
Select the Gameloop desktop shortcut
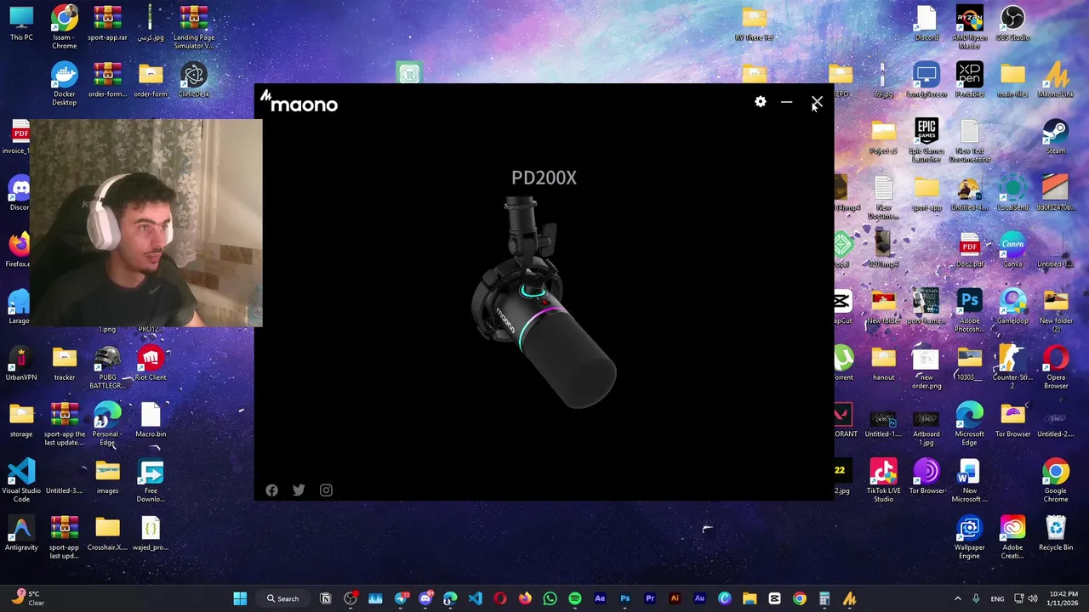(1012, 307)
